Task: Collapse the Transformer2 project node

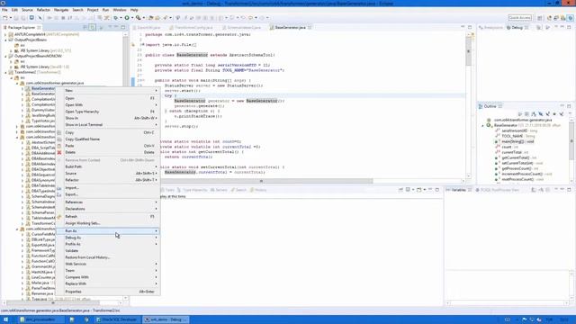Action: [5, 72]
